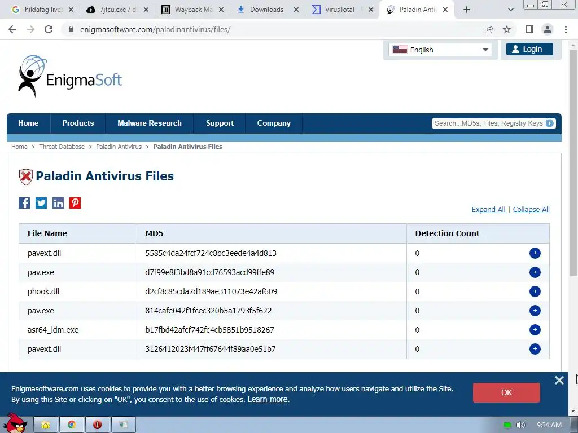Click the Chrome taskbar icon
The image size is (578, 433).
click(72, 425)
